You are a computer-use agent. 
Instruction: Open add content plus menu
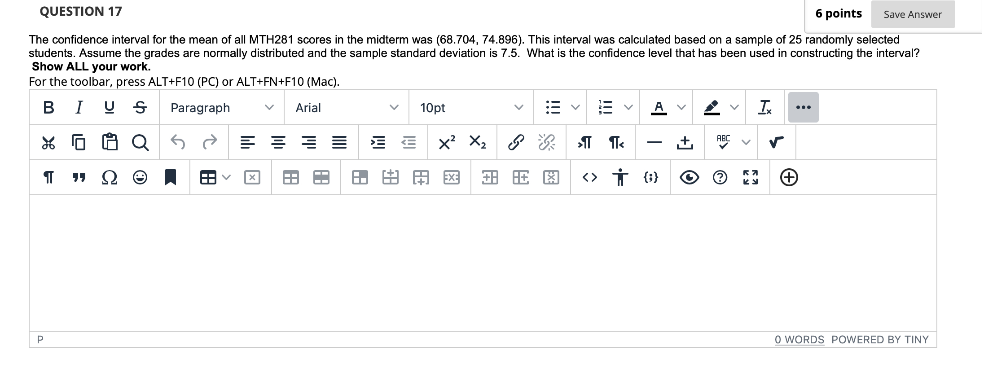pos(789,178)
